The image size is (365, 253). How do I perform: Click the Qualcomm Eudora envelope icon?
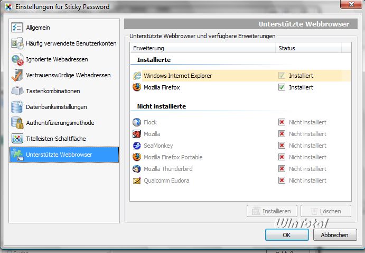[137, 180]
